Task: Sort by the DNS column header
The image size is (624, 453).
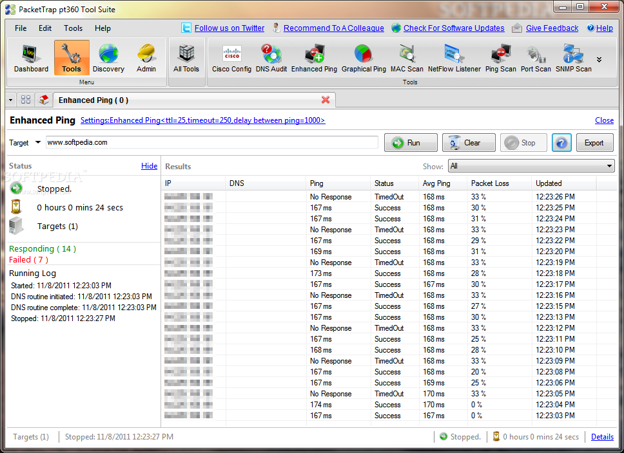Action: pyautogui.click(x=266, y=183)
